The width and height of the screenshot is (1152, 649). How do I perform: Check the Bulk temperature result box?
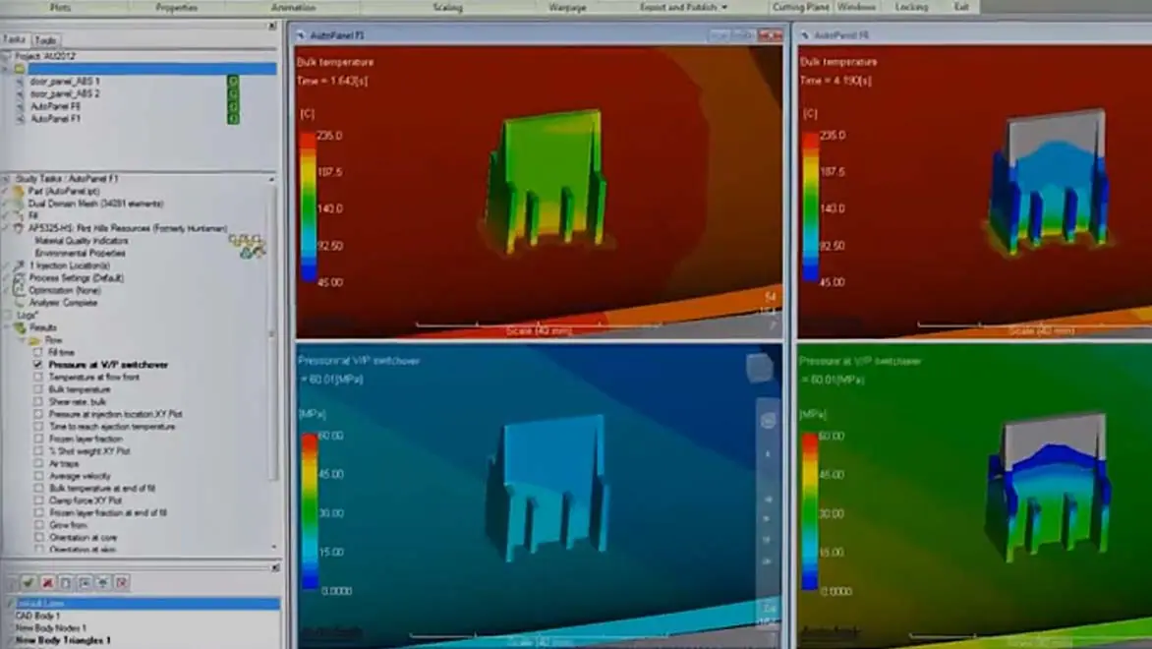click(38, 389)
